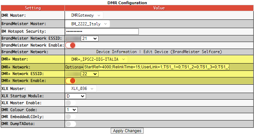This screenshot has width=254, height=134.
Task: Click the 'BrandMeister Network Enable:' label
Action: [33, 45]
